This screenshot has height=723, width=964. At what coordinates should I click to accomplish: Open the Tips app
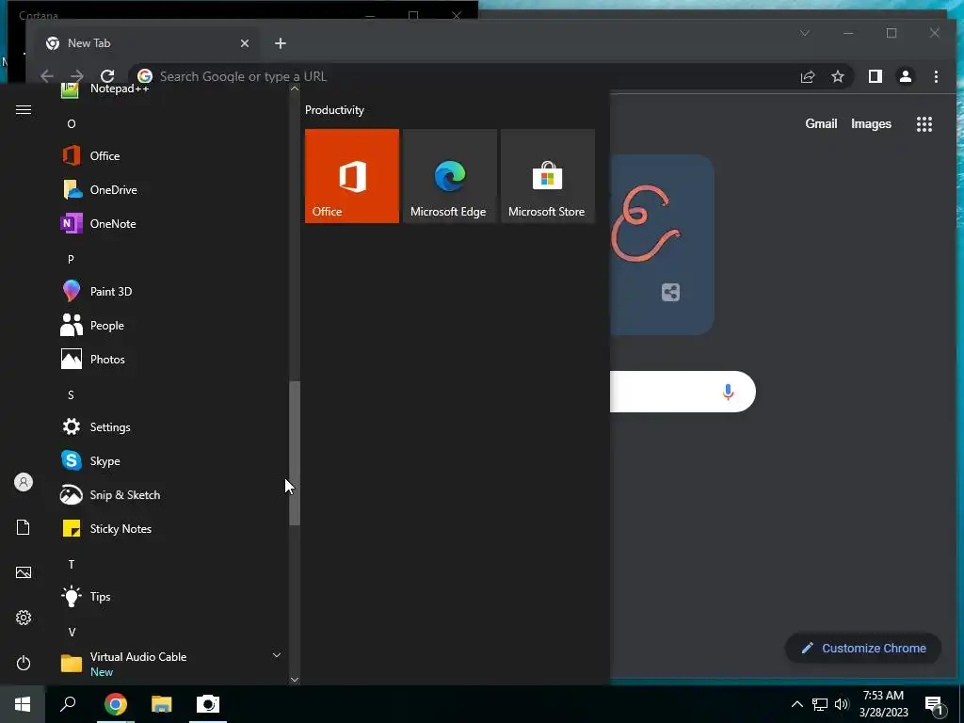172,596
